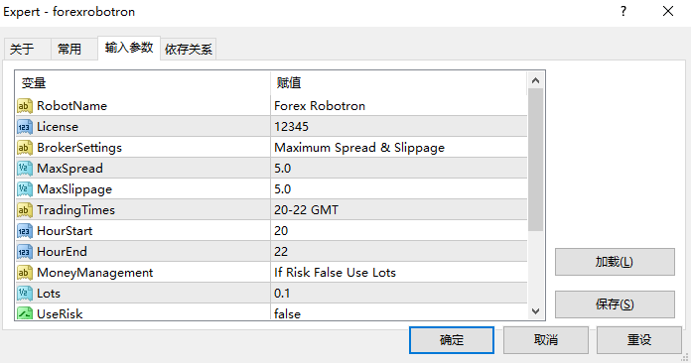The height and width of the screenshot is (363, 691).
Task: Click the UseRisk boolean type icon
Action: point(24,313)
